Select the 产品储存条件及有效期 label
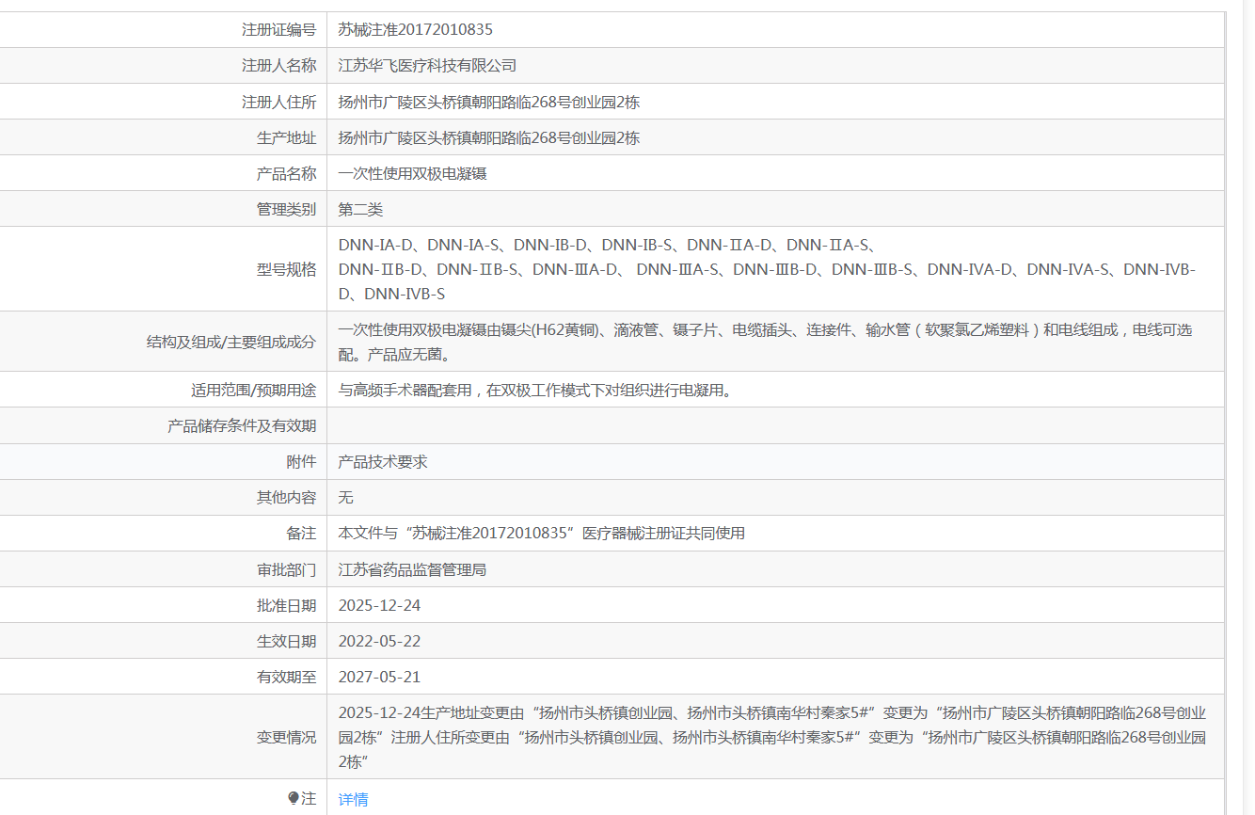The height and width of the screenshot is (815, 1255). (242, 425)
